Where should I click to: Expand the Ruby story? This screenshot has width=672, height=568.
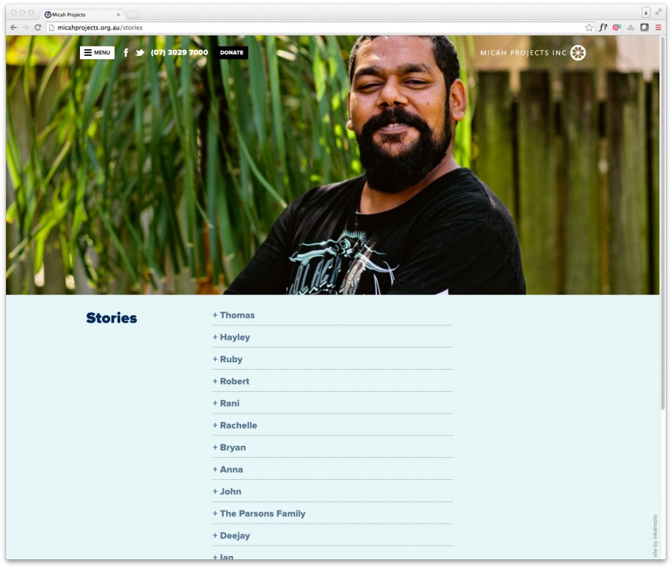click(228, 359)
